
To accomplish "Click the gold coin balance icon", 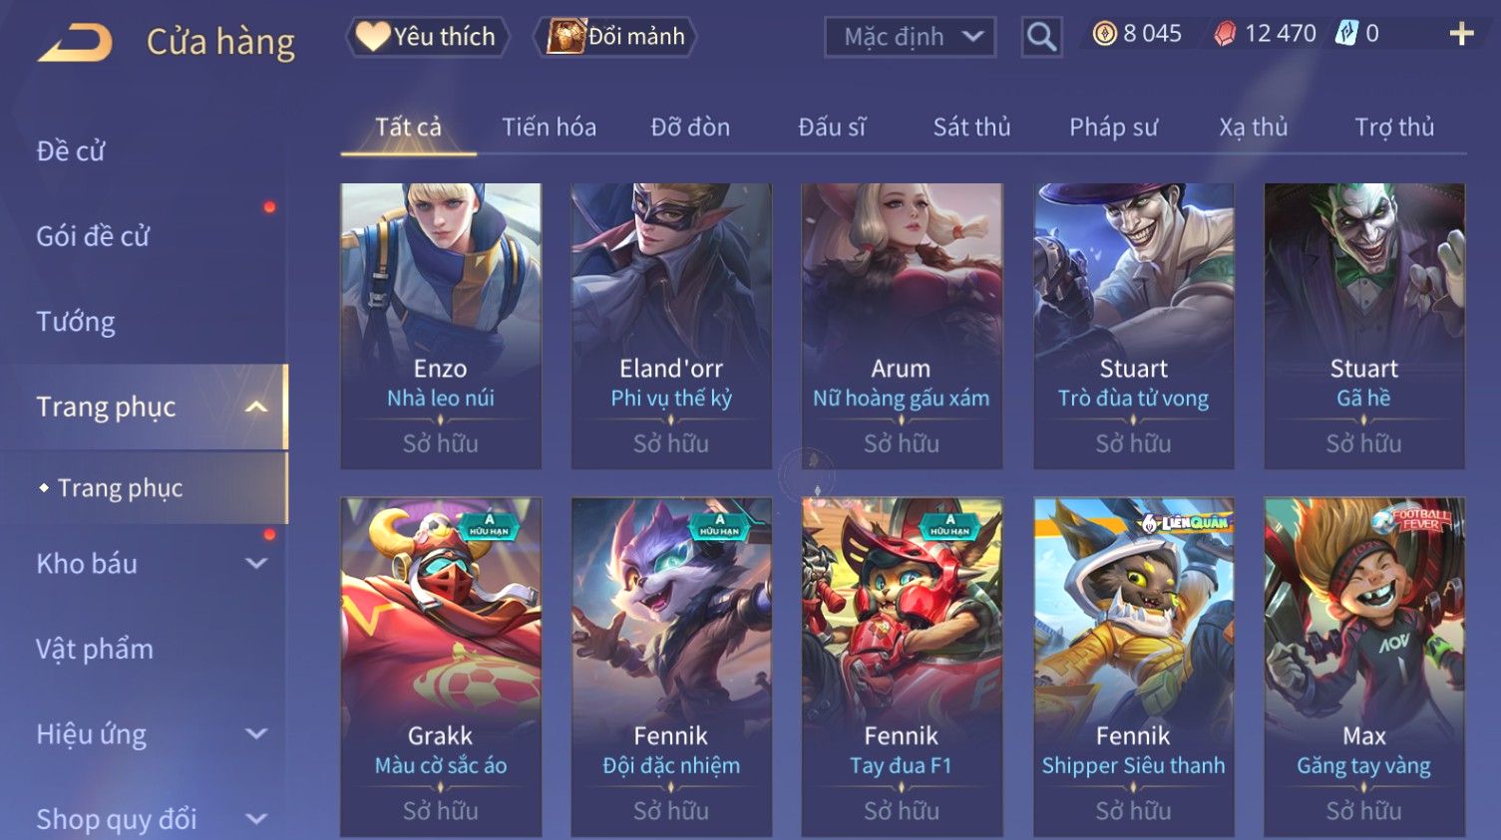I will tap(1104, 34).
